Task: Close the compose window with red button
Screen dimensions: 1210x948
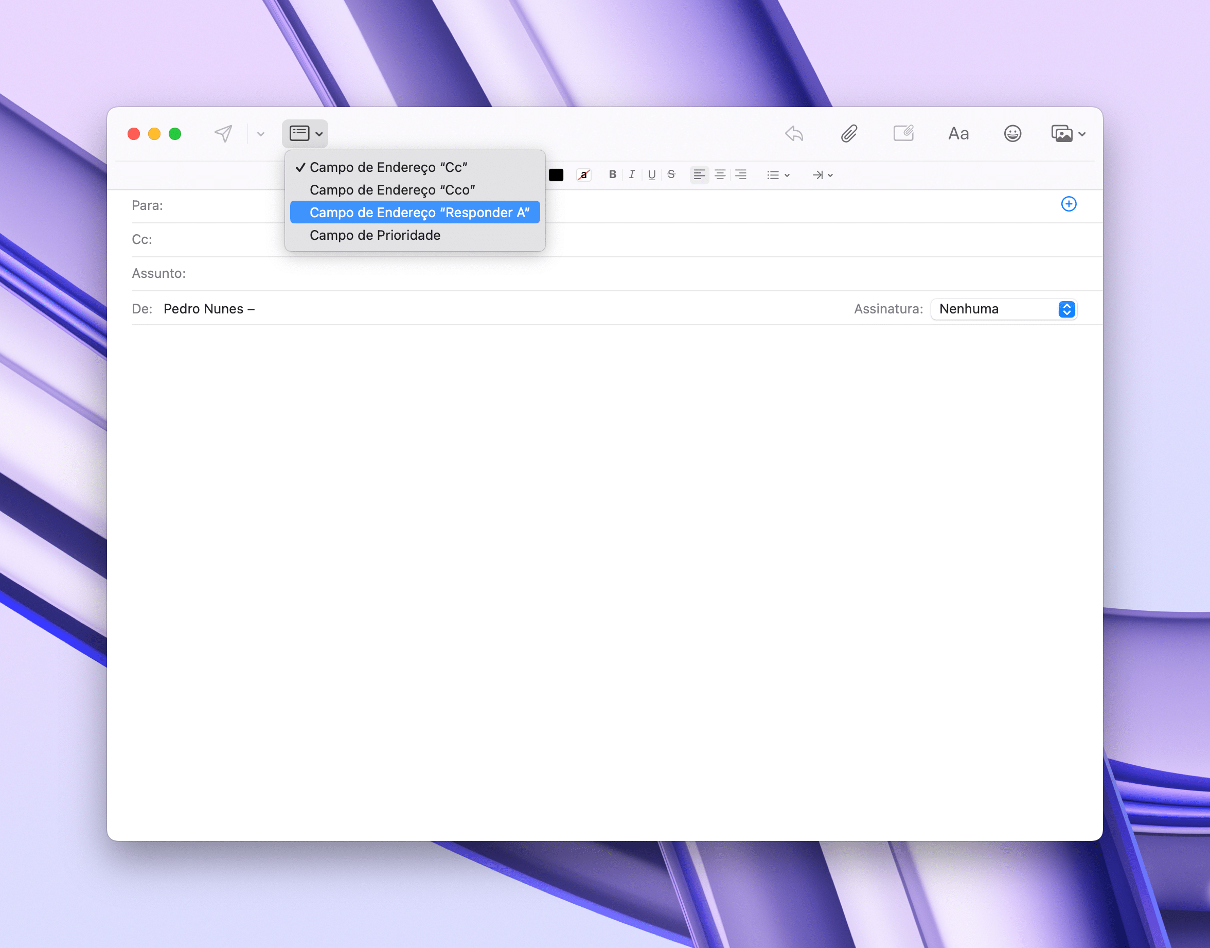Action: click(x=134, y=134)
